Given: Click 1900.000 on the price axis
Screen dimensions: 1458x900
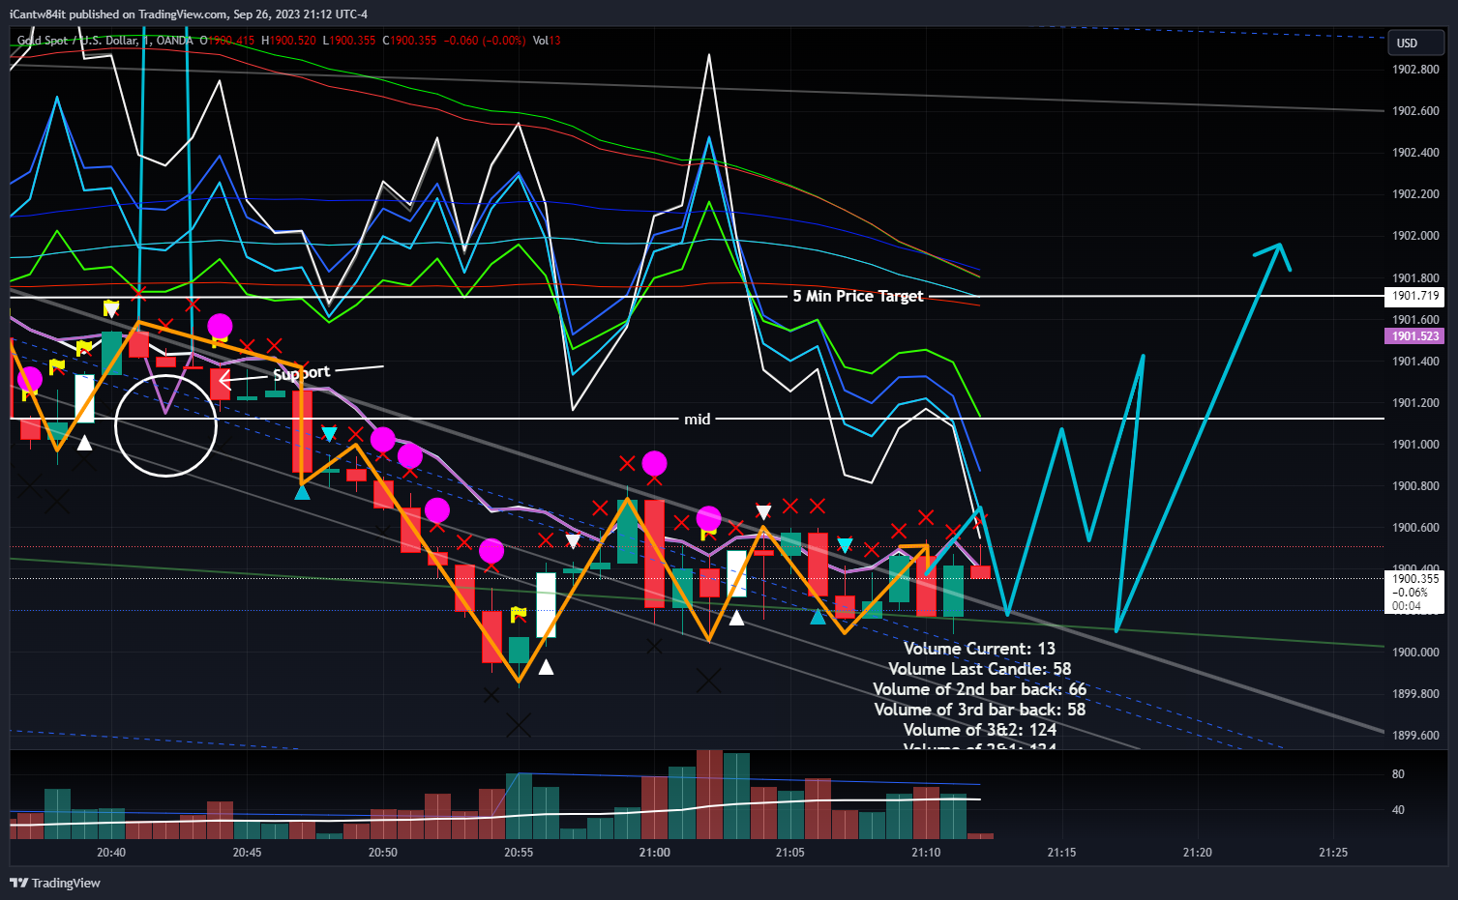Looking at the screenshot, I should tap(1415, 653).
